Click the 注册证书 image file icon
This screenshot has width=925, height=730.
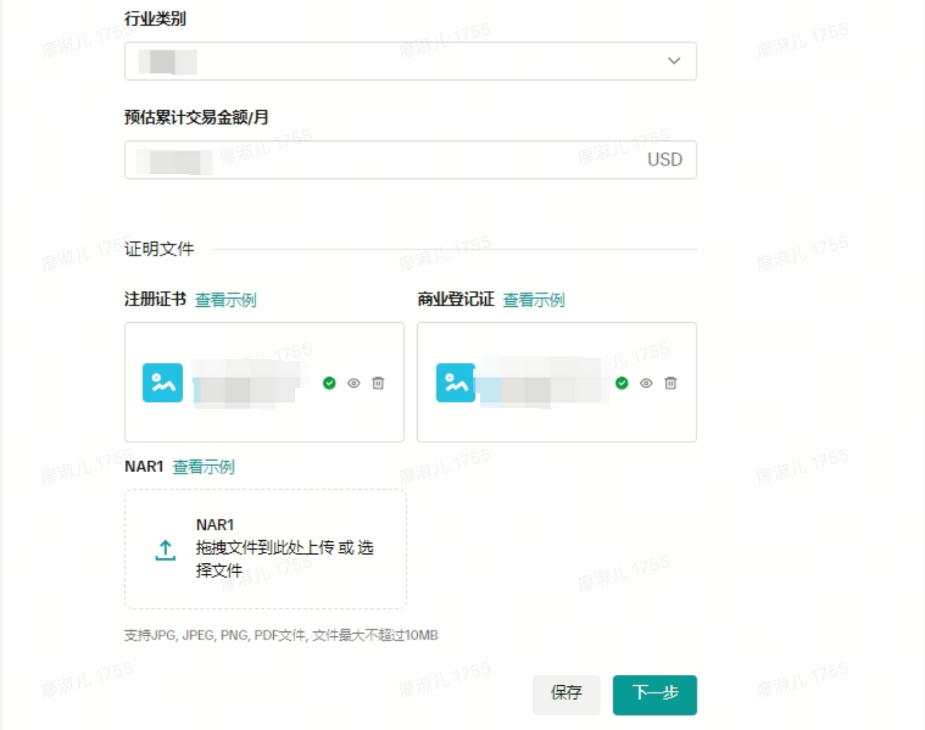coord(162,383)
